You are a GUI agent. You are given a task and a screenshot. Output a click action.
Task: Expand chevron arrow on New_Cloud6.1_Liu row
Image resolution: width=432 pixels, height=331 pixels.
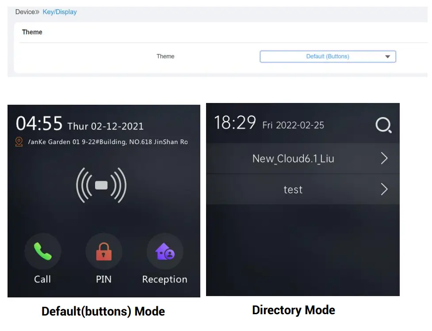(x=384, y=158)
